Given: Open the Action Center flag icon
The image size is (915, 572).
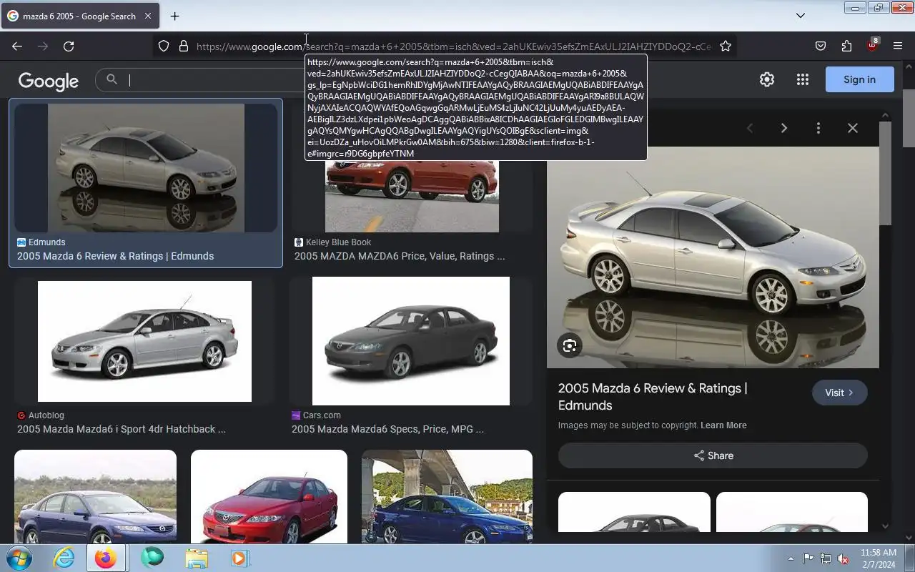Looking at the screenshot, I should coord(808,558).
